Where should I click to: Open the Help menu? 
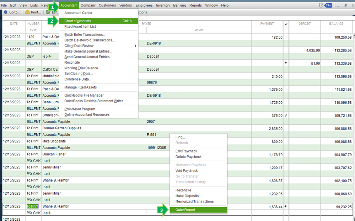pyautogui.click(x=225, y=5)
